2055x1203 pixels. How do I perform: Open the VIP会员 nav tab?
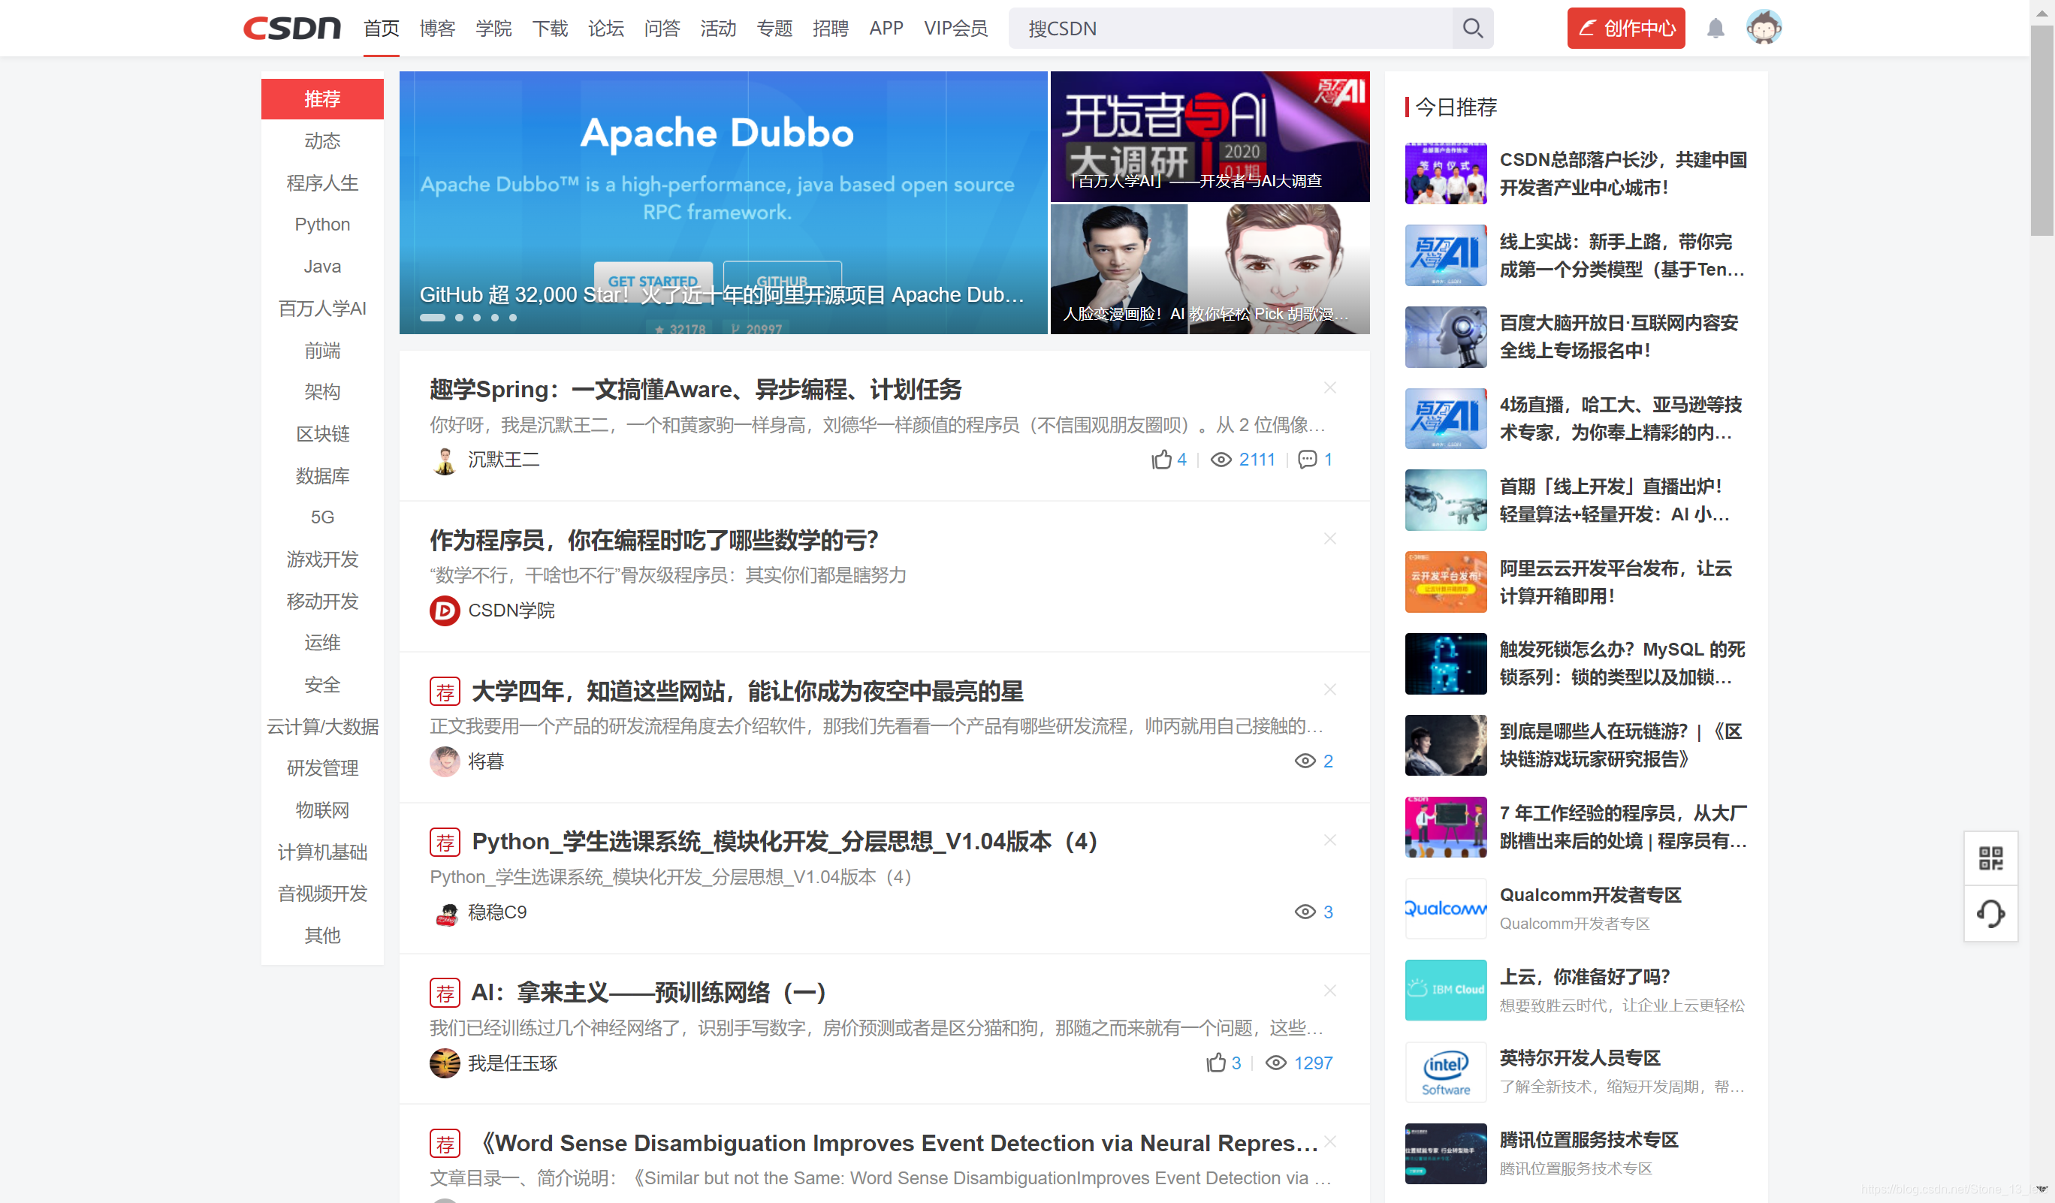click(955, 29)
